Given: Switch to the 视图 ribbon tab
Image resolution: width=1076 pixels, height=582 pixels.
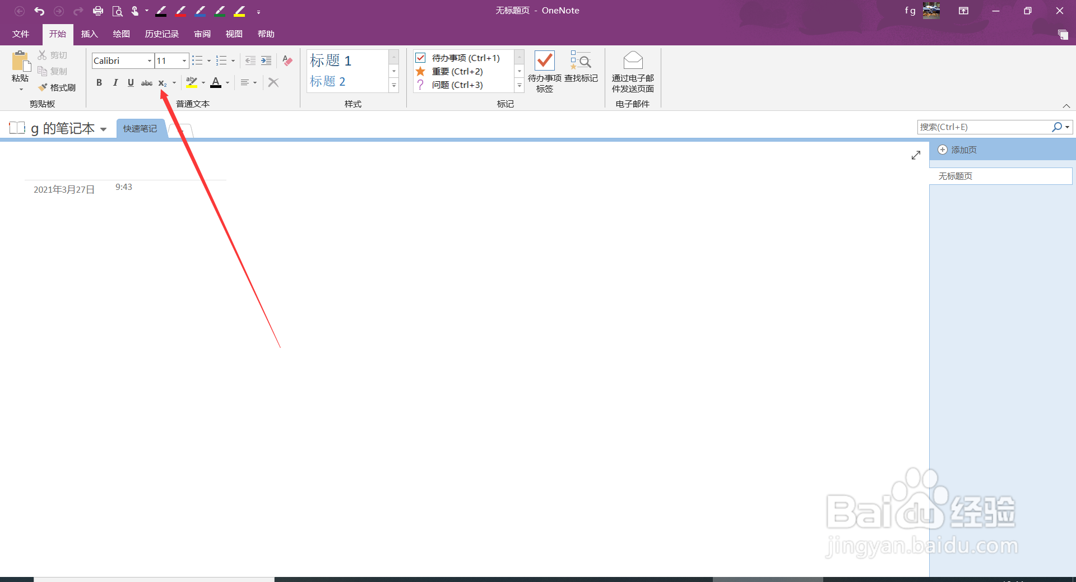Looking at the screenshot, I should [x=234, y=34].
